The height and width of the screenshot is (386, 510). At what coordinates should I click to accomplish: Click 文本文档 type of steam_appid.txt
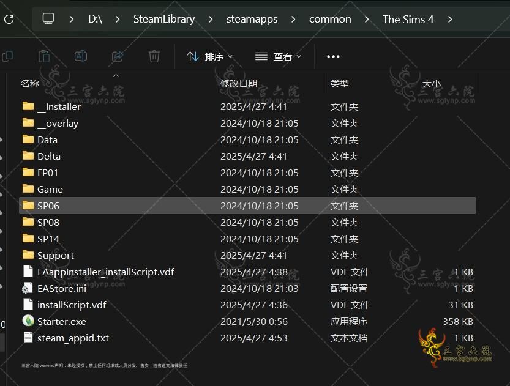(349, 338)
